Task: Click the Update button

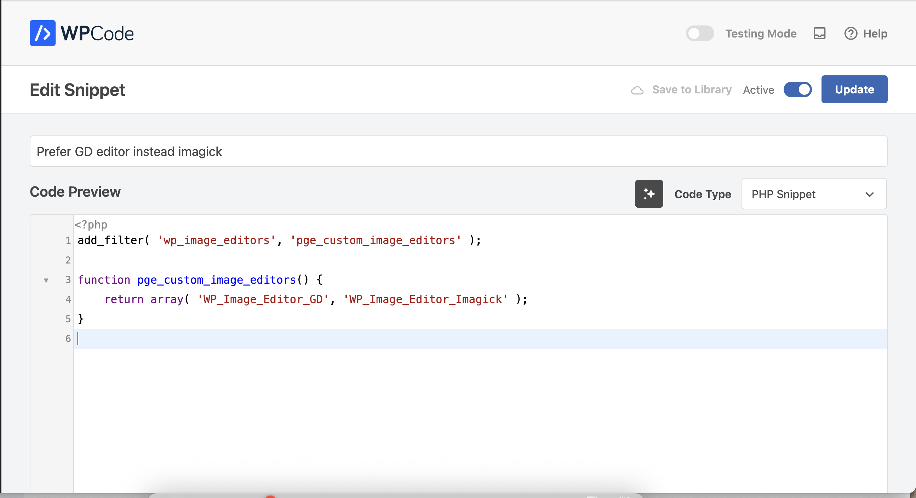Action: [854, 89]
